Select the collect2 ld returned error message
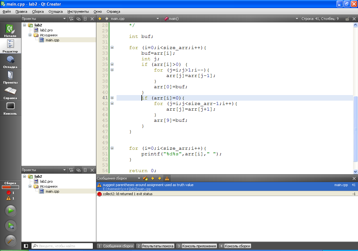Screen dimensions: 358x251 click(x=128, y=194)
